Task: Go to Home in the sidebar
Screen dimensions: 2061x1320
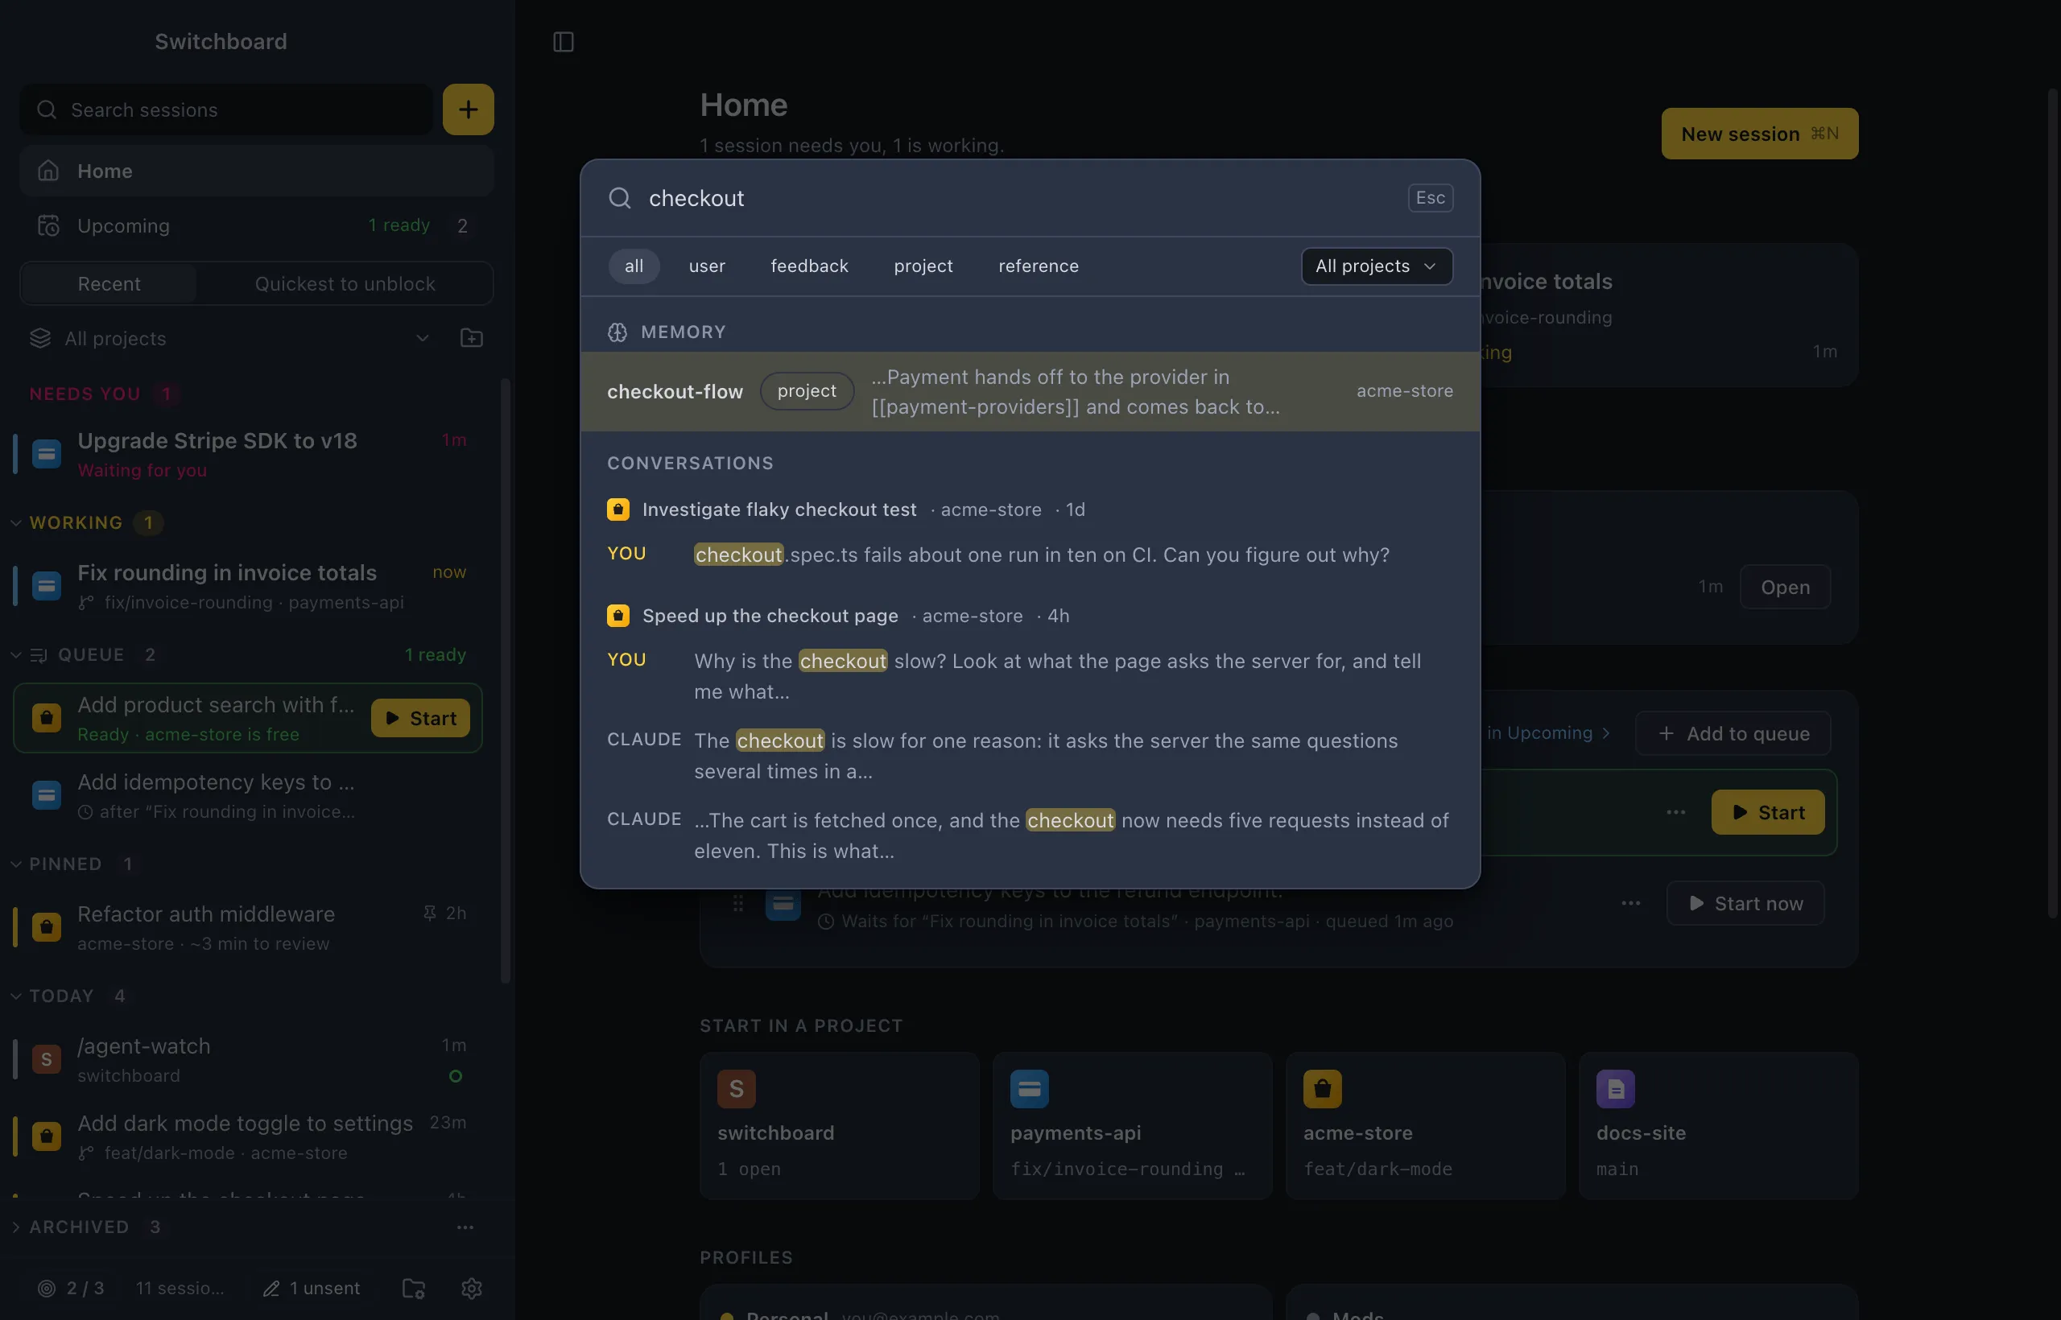Action: (x=256, y=171)
